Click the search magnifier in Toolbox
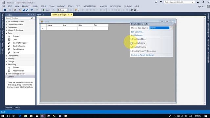Image resolution: width=210 pixels, height=118 pixels. pos(32,18)
